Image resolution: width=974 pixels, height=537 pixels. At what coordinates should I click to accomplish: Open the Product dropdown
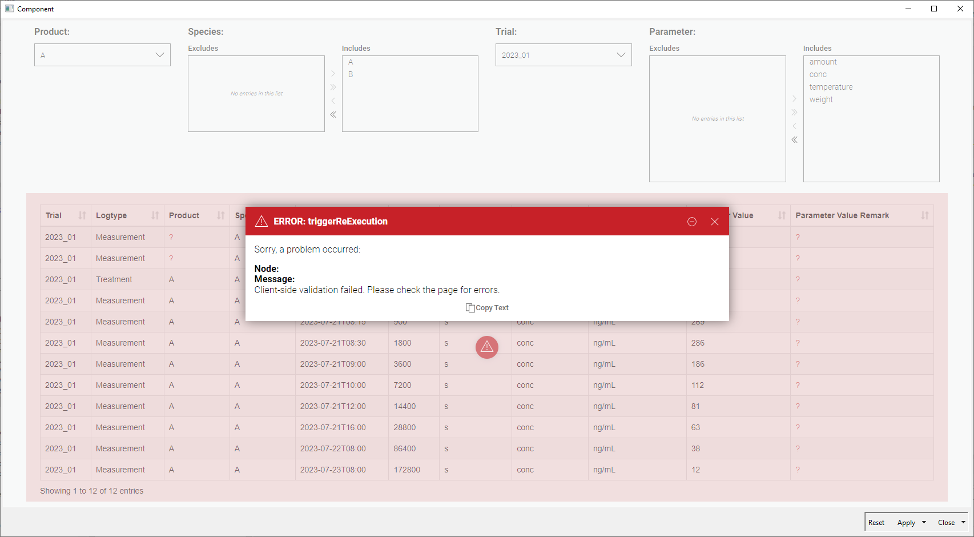102,55
